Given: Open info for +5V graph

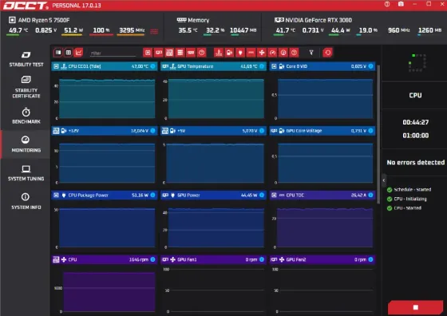Looking at the screenshot, I should [x=262, y=131].
